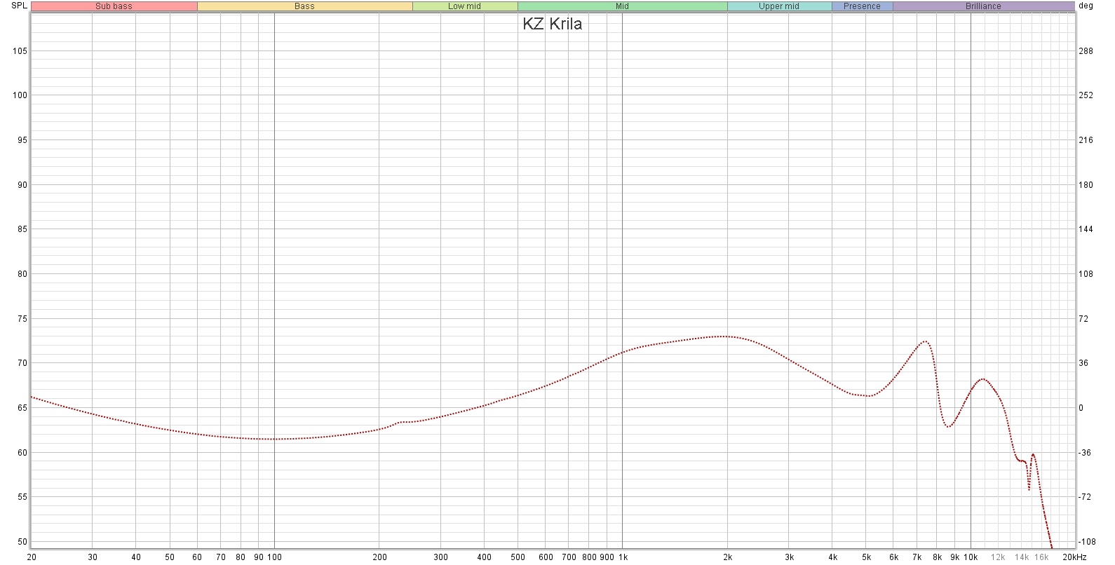Screen dimensions: 1115x565
Task: Click the Presence band label
Action: (862, 6)
